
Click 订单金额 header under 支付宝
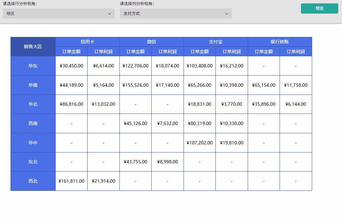click(x=199, y=52)
